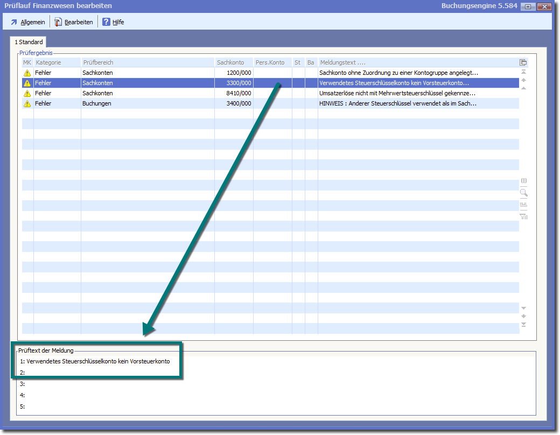Click the Meldungstext column header
This screenshot has height=435, width=560.
(342, 62)
